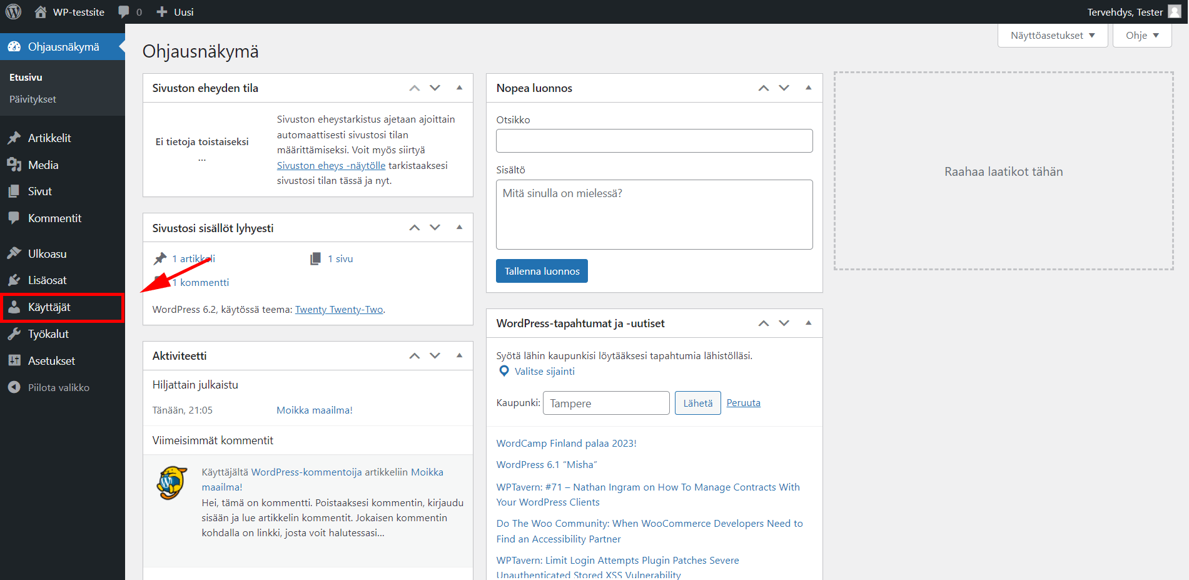Click the Valitse sijainti toggle link

(x=545, y=372)
